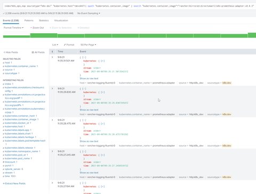This screenshot has height=194, width=256.
Task: Click Hide Fields in the sidebar
Action: [11, 52]
